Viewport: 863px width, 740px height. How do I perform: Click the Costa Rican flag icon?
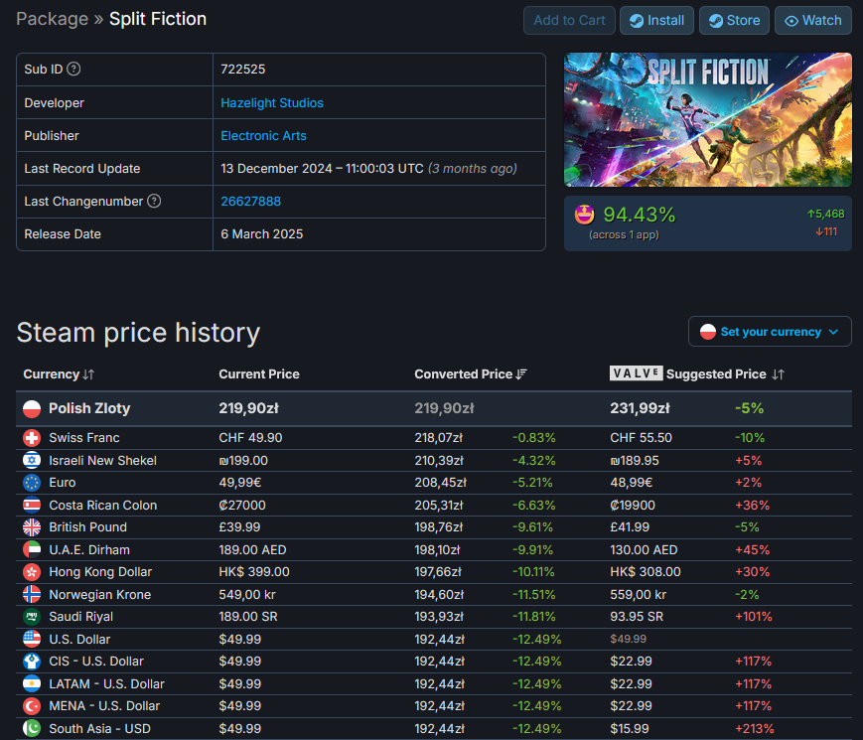coord(32,505)
